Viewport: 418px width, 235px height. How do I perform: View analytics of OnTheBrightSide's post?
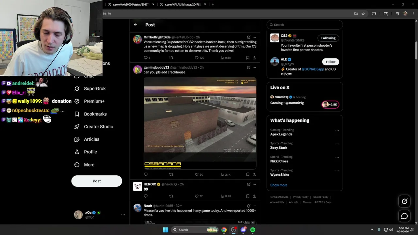point(226,58)
